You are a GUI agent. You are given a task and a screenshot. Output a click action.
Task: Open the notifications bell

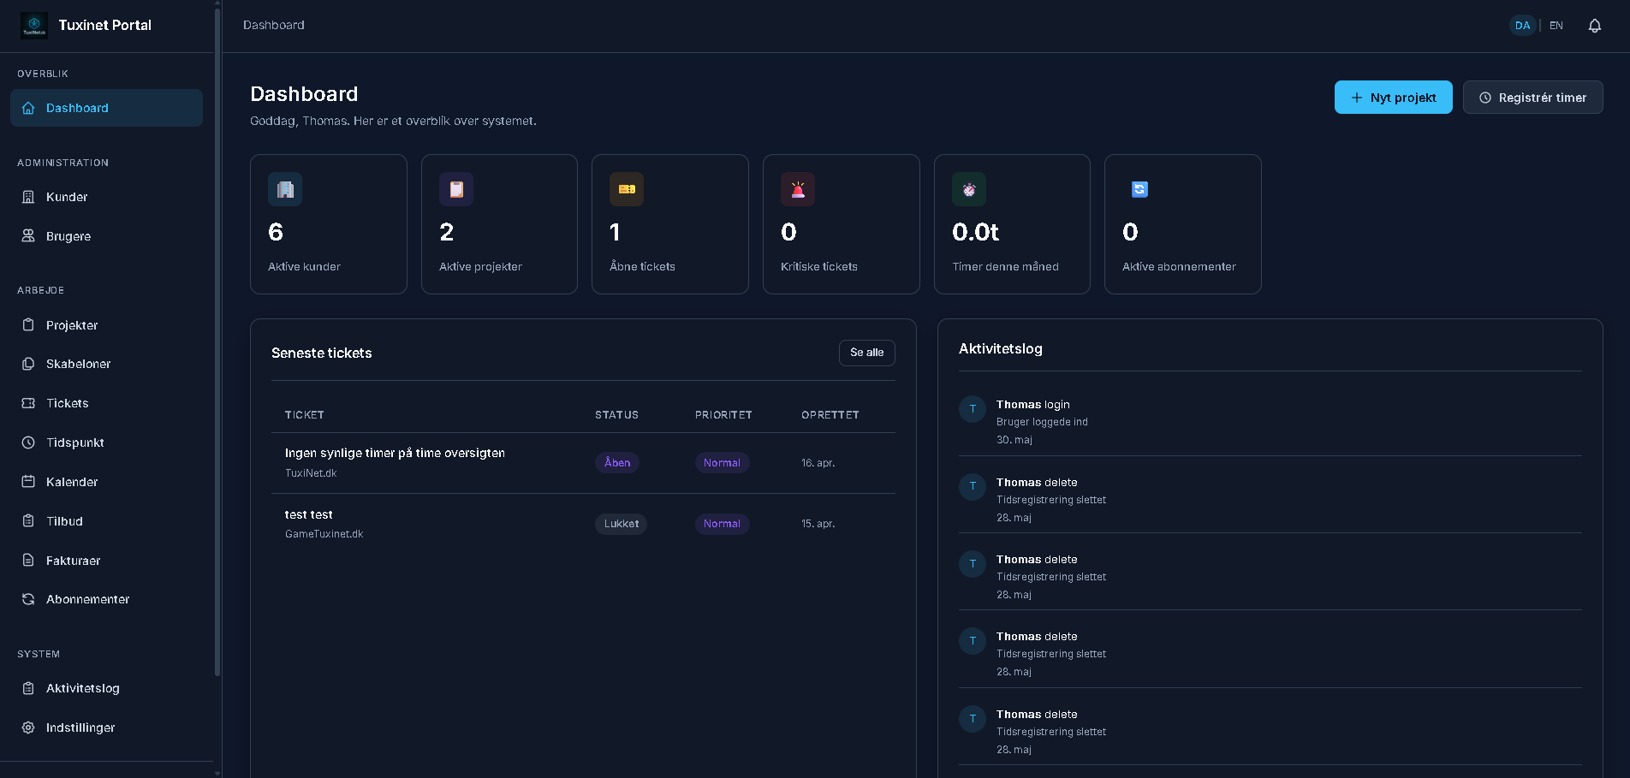pos(1594,26)
